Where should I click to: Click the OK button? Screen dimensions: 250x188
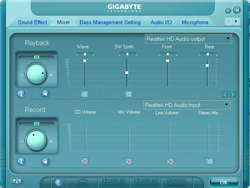pos(224,182)
